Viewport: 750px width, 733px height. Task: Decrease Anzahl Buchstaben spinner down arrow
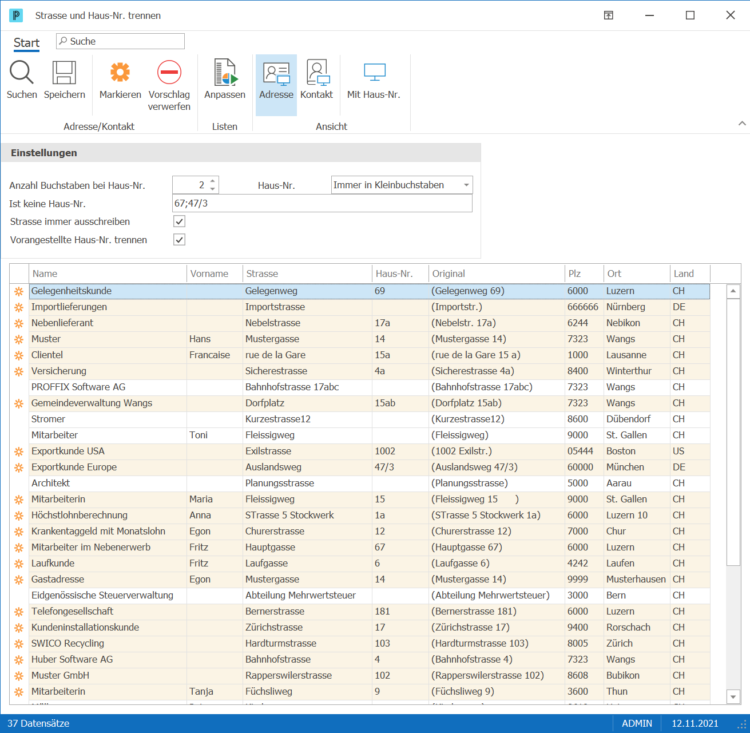pyautogui.click(x=212, y=189)
